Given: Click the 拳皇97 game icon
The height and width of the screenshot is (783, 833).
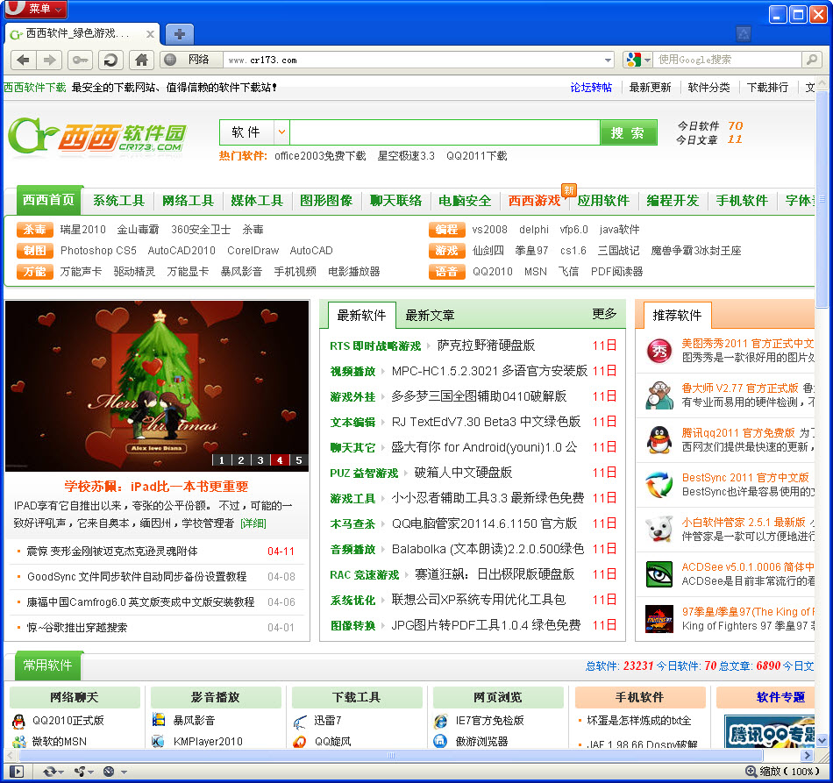Looking at the screenshot, I should pos(659,619).
